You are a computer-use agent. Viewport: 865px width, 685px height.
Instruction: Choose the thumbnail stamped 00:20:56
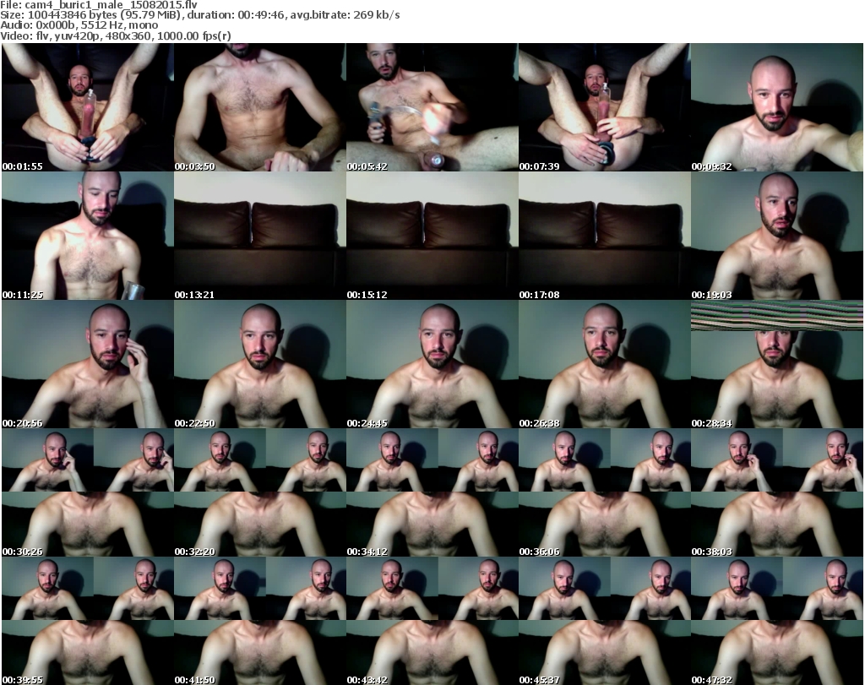click(88, 364)
